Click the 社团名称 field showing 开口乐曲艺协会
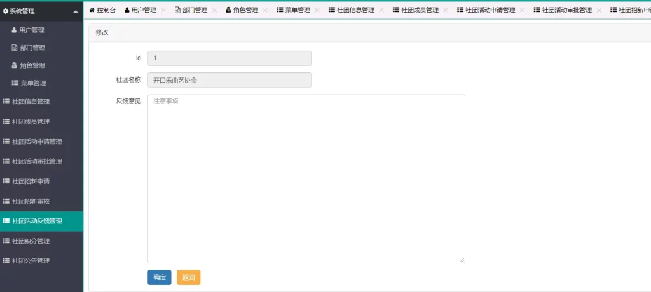 click(x=230, y=80)
